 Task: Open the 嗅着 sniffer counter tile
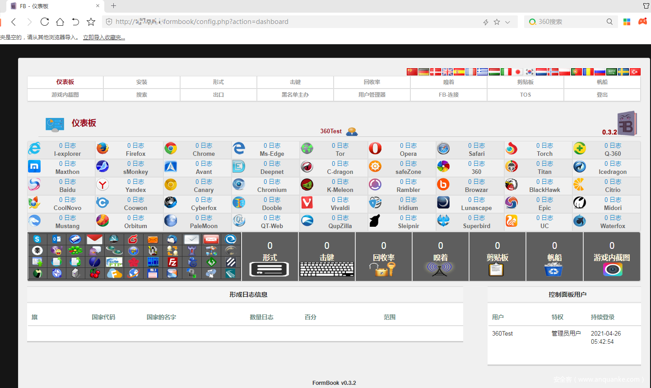[x=441, y=257]
